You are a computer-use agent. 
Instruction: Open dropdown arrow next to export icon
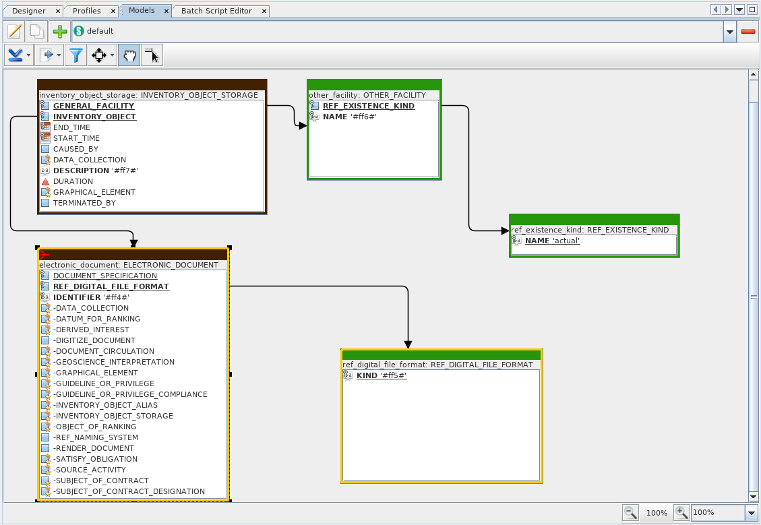(28, 55)
